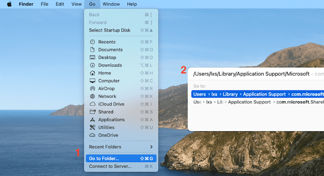Open the Window menu in menu bar
Screen dimensions: 324x176
click(111, 4)
